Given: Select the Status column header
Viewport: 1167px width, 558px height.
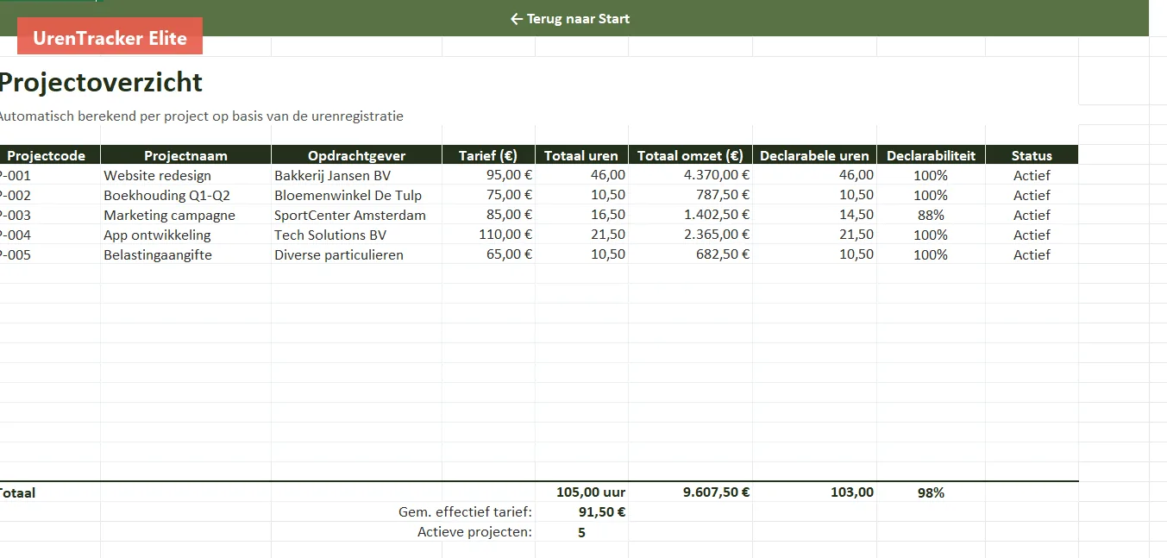Looking at the screenshot, I should pos(1032,155).
